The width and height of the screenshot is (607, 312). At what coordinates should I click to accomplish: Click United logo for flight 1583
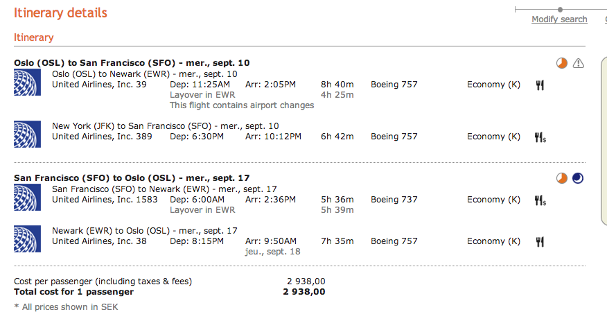28,197
